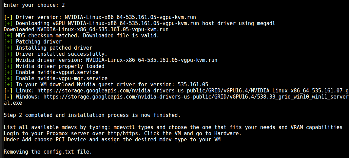The width and height of the screenshot is (349, 158).
Task: Click the [+] marker beside Patching driver
Action: coord(8,42)
